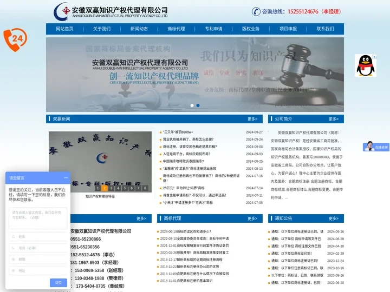Screen dimensions: 390x292
Task: Focus the message content textarea
Action: 38,218
